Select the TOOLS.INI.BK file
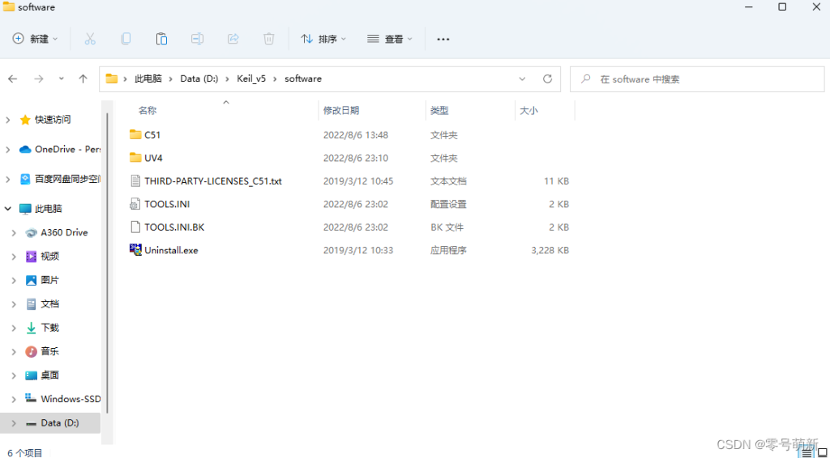830x458 pixels. 174,227
